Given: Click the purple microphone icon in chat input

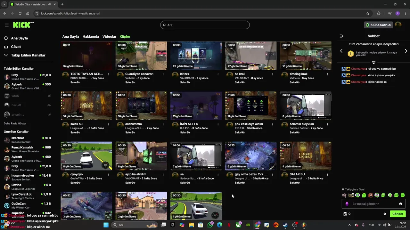Looking at the screenshot, I should point(347,204).
